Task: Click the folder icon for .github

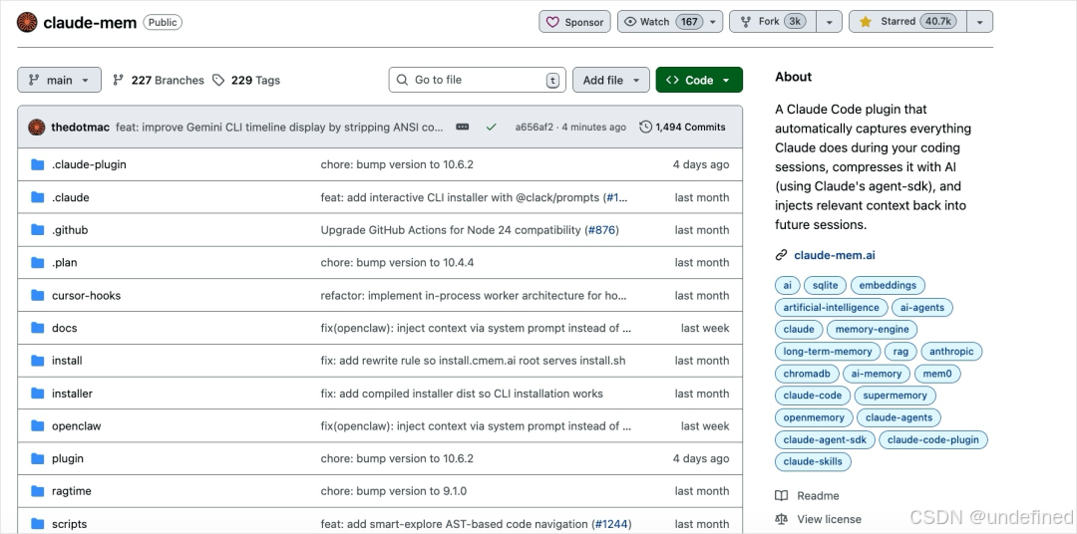Action: (x=38, y=230)
